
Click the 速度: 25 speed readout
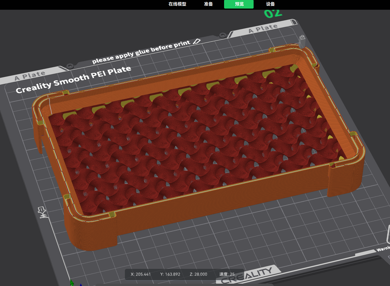227,274
